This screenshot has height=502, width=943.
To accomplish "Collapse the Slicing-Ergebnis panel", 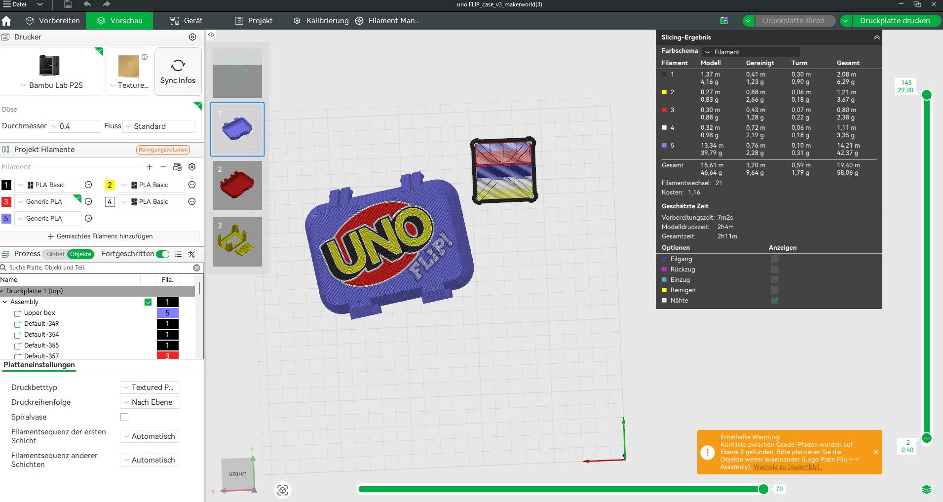I will click(x=876, y=38).
